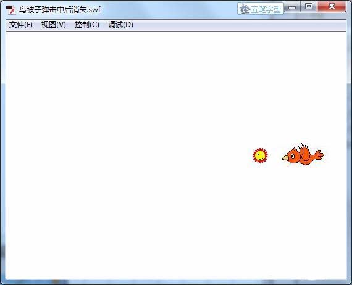The height and width of the screenshot is (285, 352).
Task: Minimize the SWF player window
Action: tap(292, 7)
